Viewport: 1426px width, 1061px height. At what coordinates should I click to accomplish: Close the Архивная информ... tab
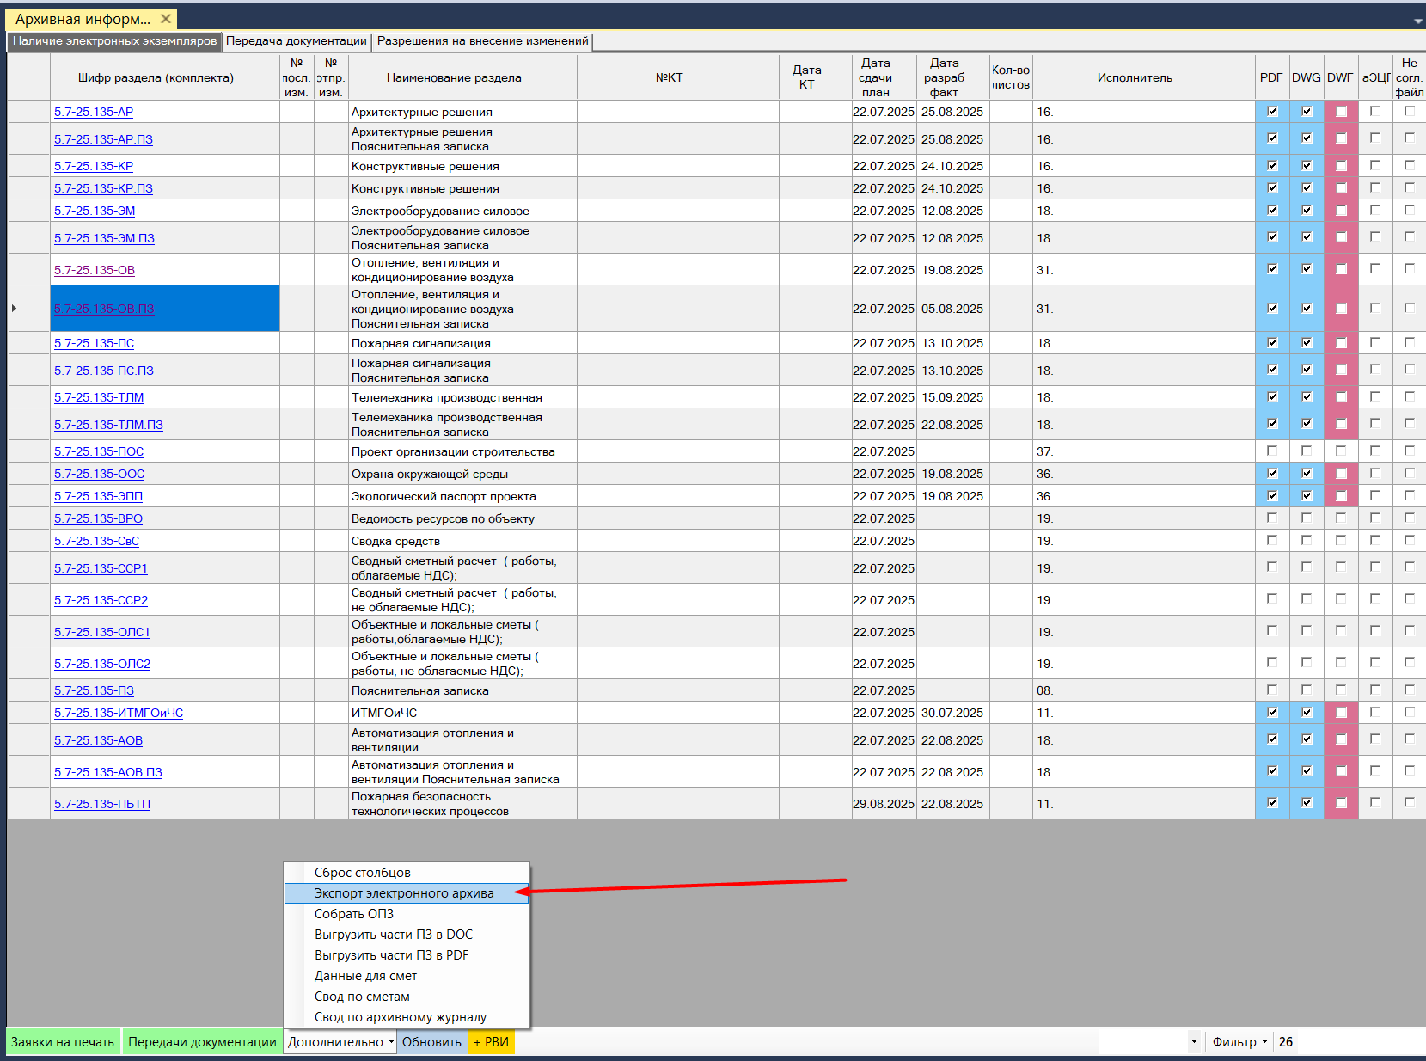click(166, 18)
